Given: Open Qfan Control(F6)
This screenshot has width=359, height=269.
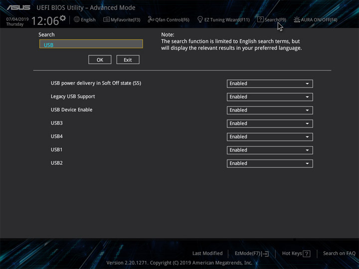Looking at the screenshot, I should 169,19.
